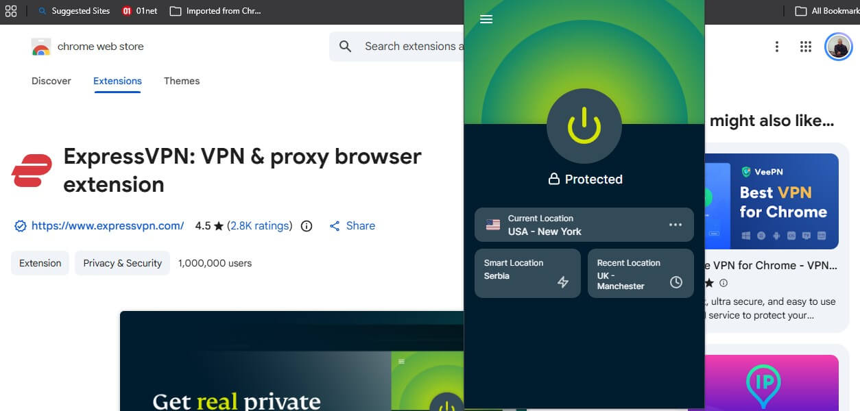
Task: Open the purple IP extension thumbnail
Action: (772, 383)
